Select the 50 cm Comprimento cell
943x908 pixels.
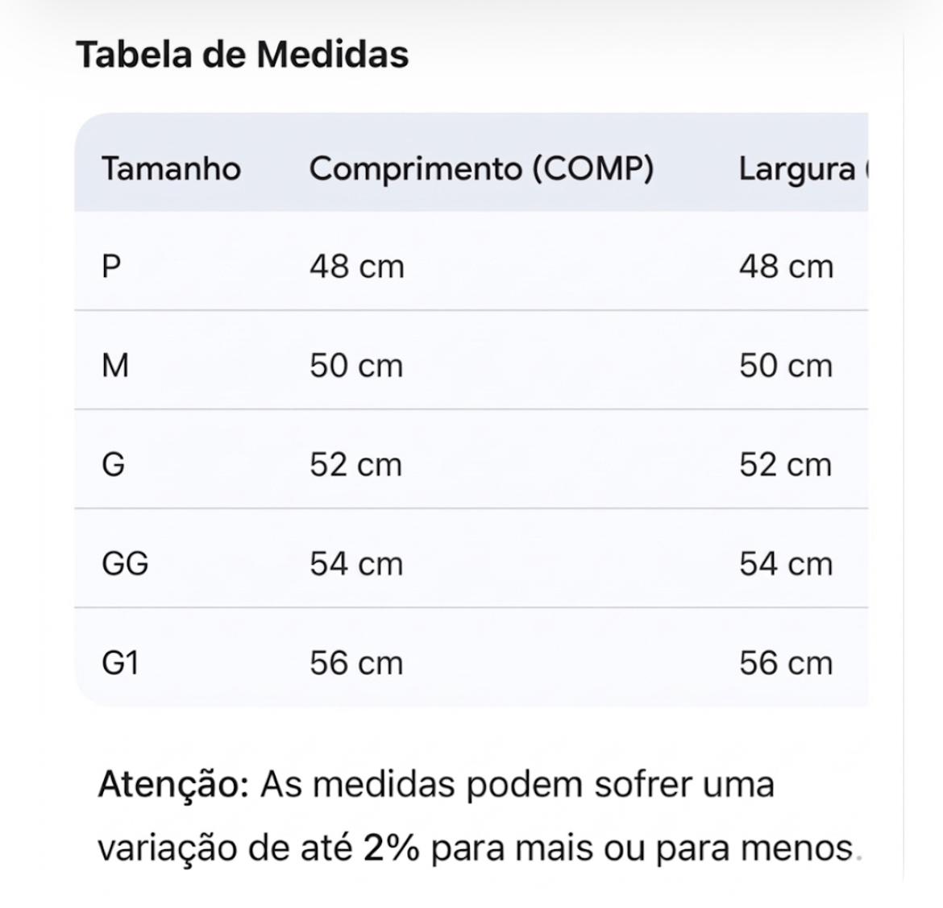pos(356,366)
